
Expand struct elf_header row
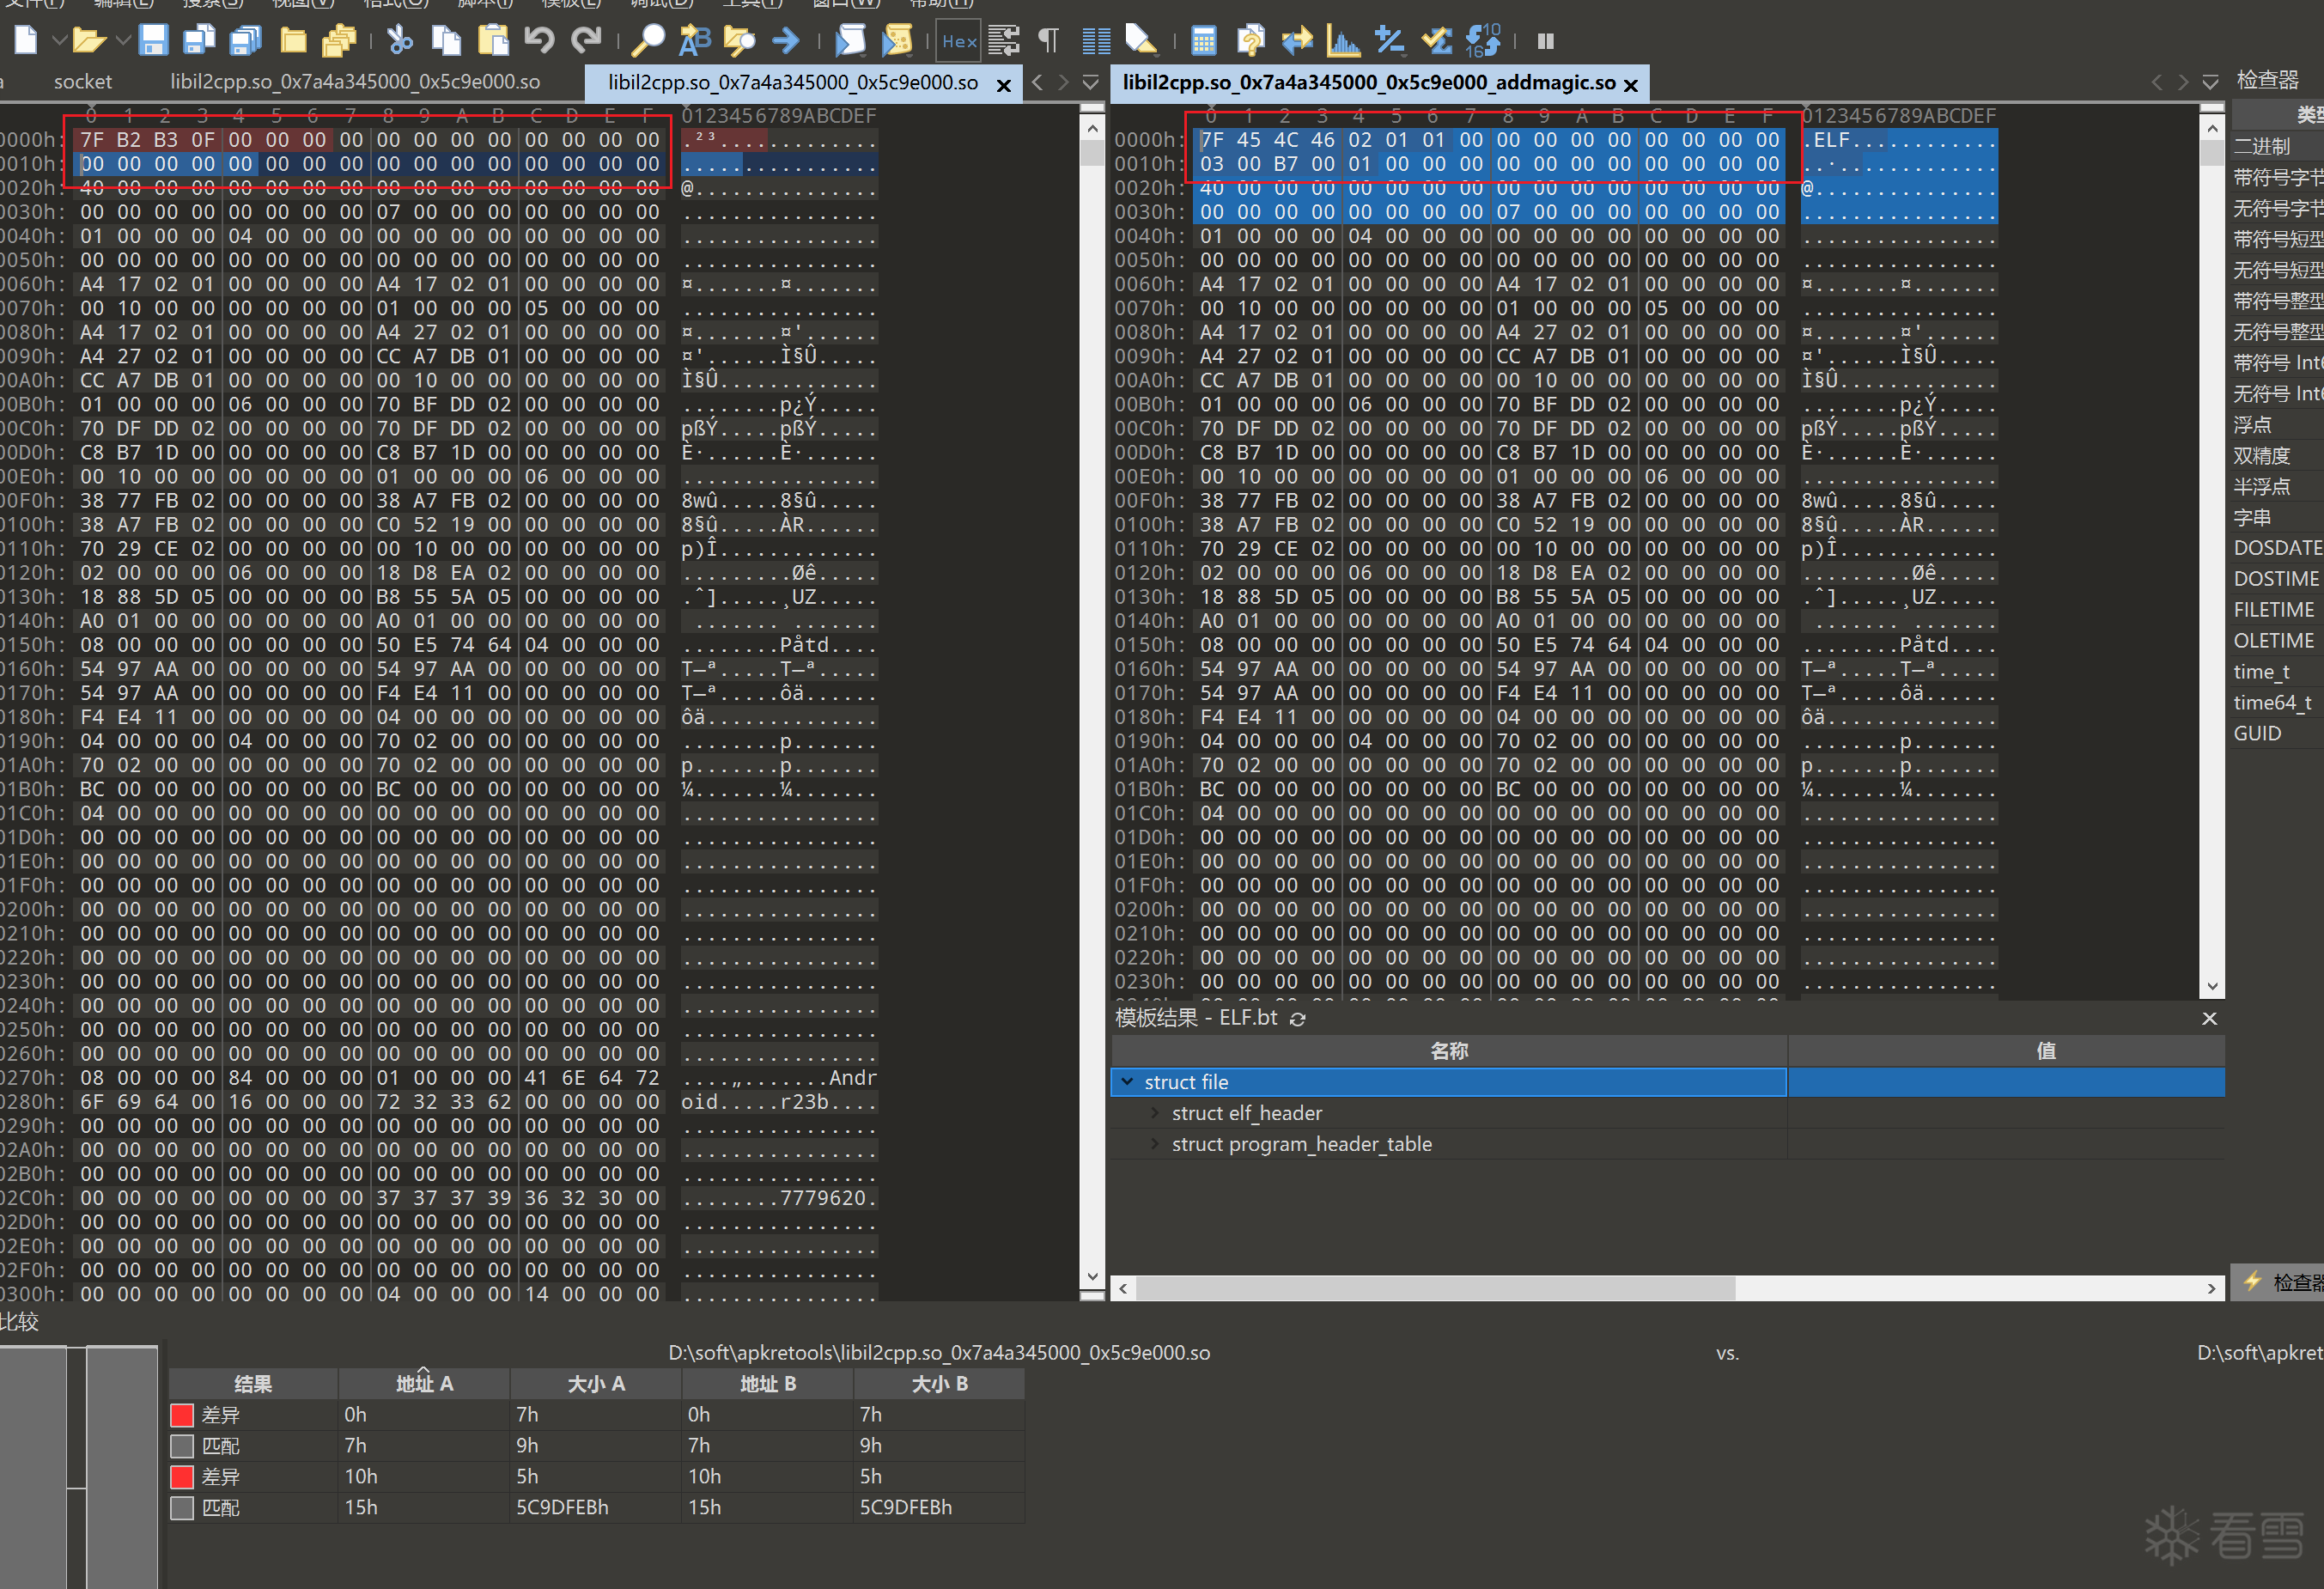pyautogui.click(x=1155, y=1113)
